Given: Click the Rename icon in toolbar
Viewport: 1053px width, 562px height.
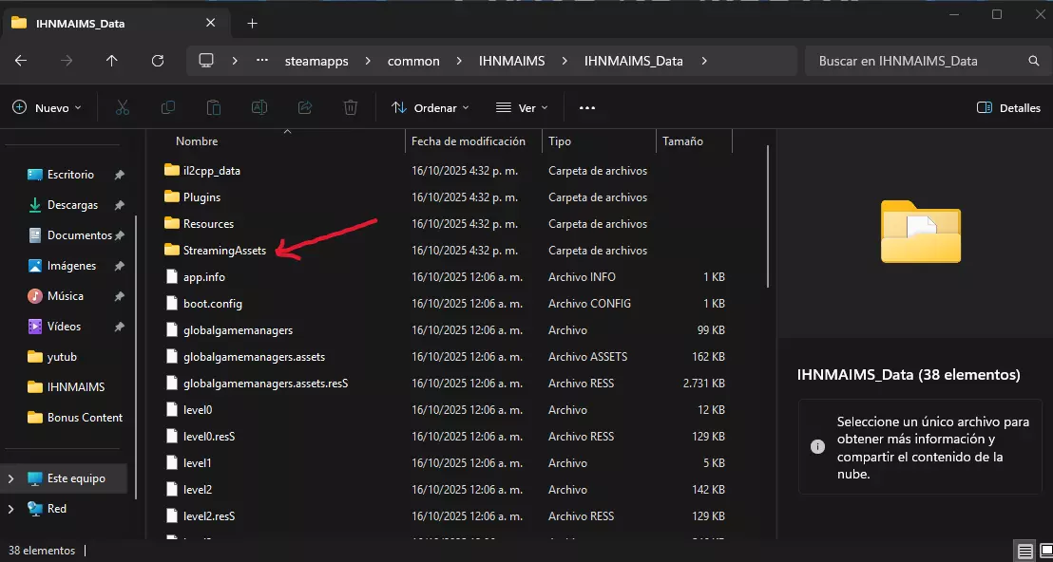Looking at the screenshot, I should tap(258, 108).
